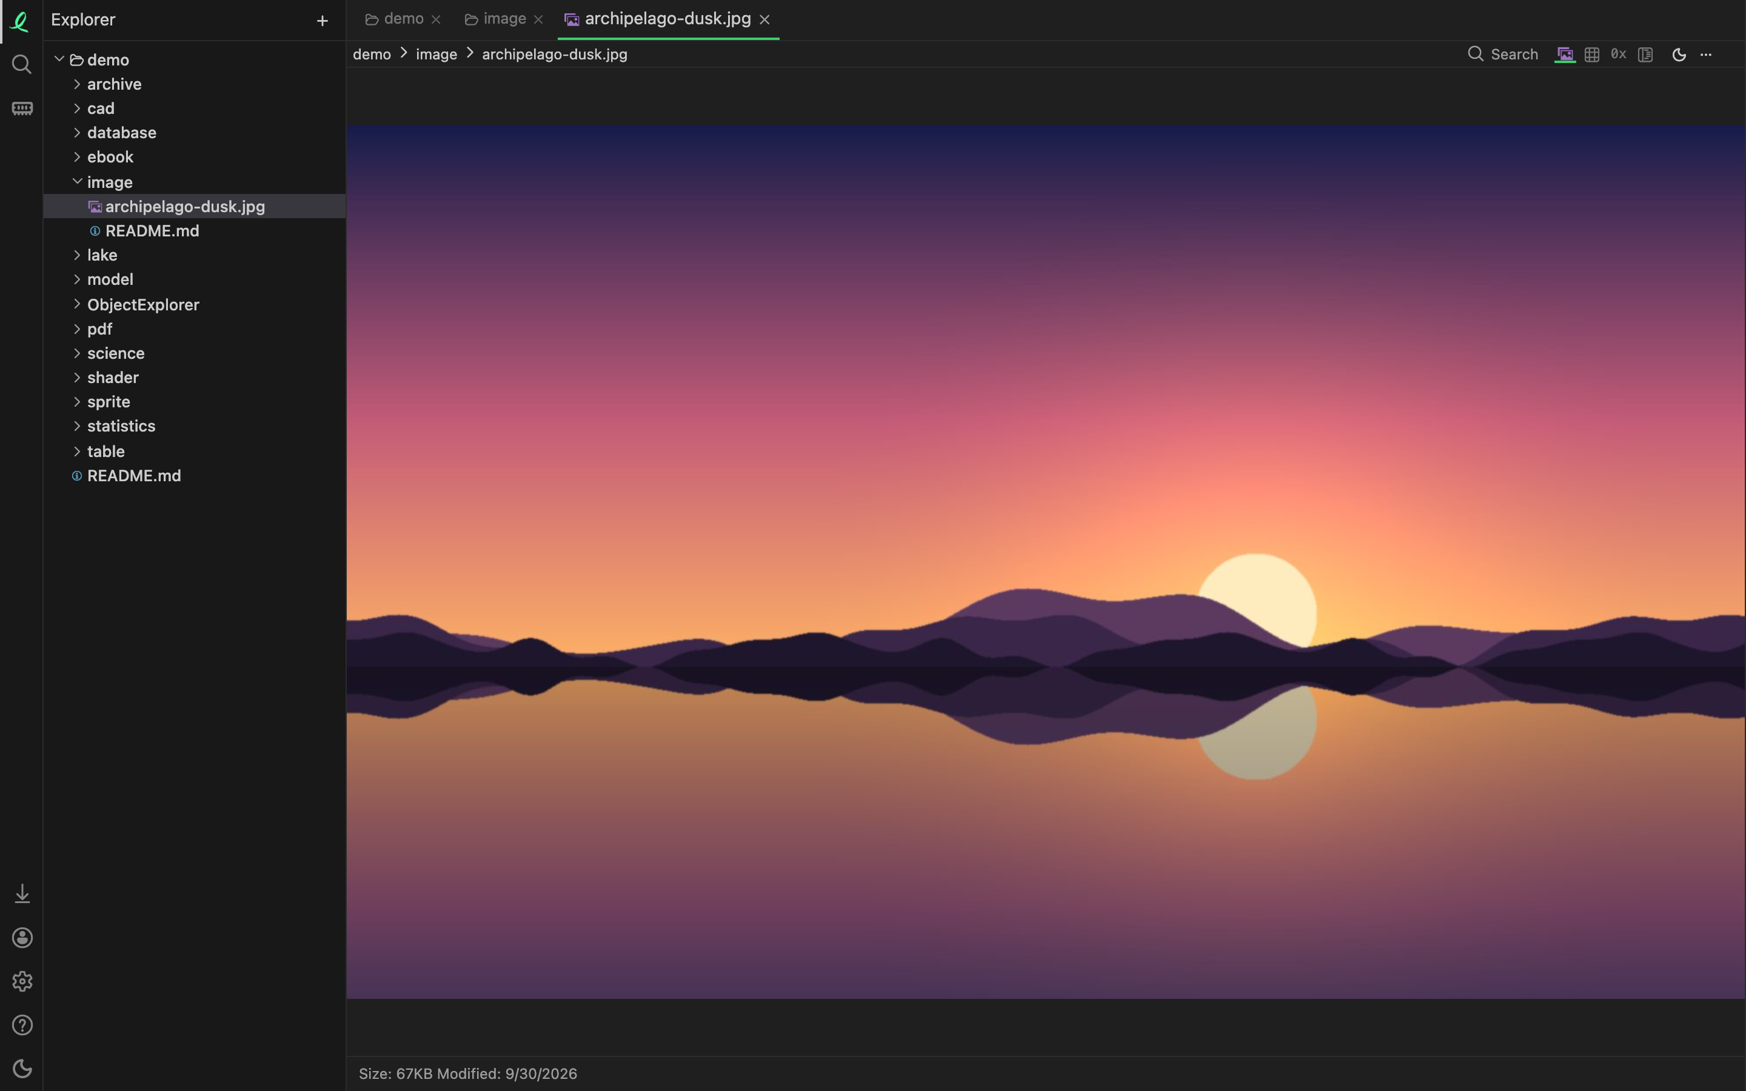The image size is (1746, 1091).
Task: Click the Search button in the toolbar
Action: point(1503,54)
